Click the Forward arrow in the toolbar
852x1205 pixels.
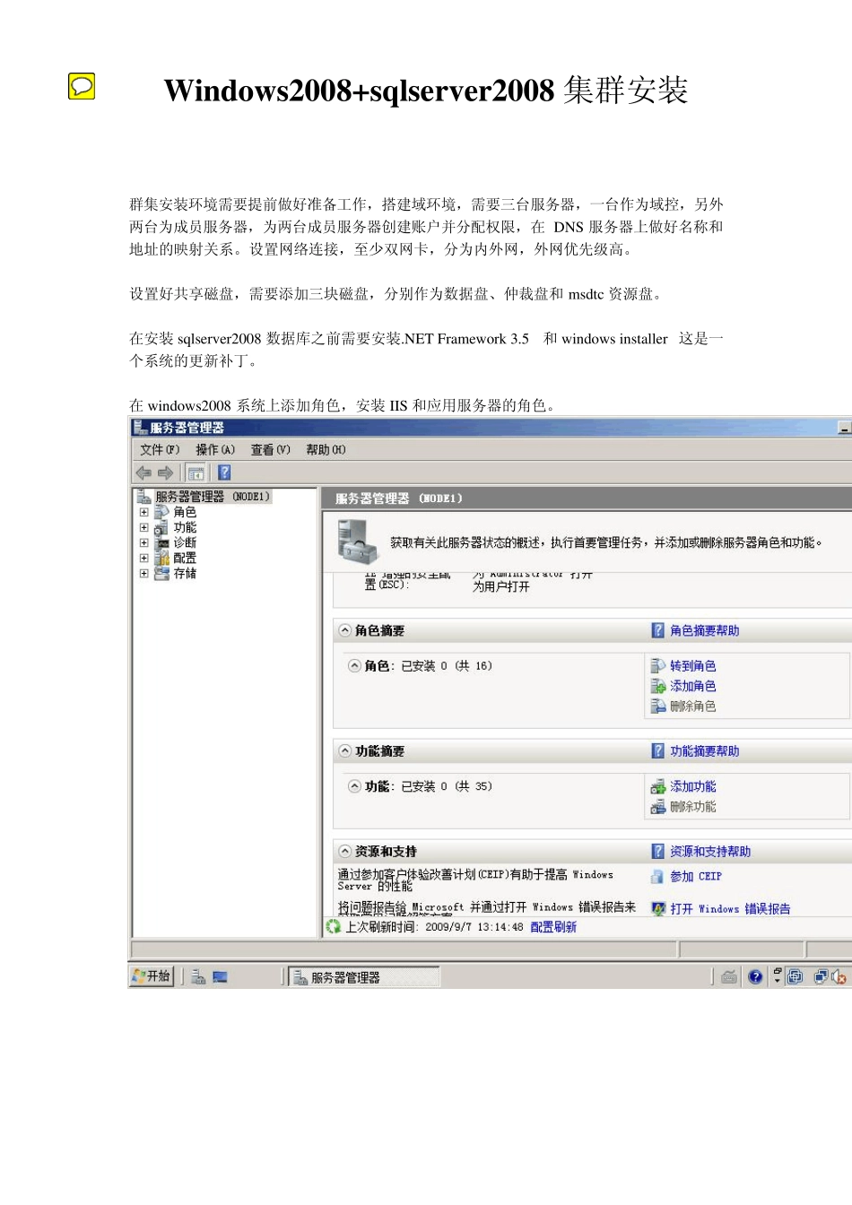point(166,472)
